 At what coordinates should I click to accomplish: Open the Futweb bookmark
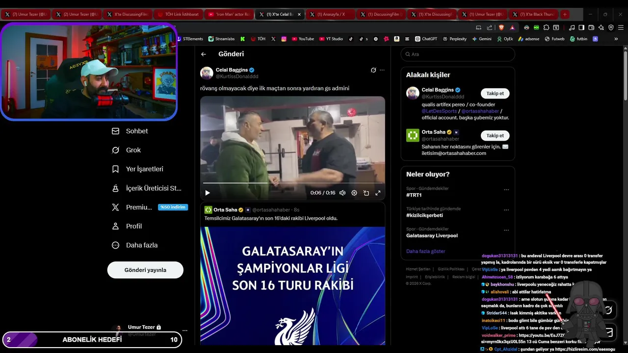tap(555, 39)
